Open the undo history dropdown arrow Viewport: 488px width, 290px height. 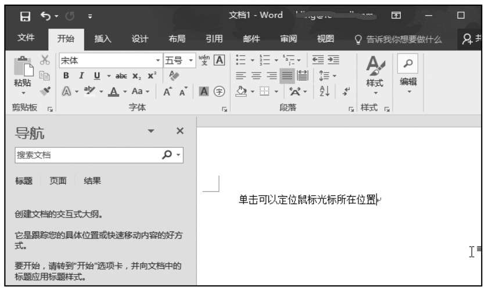click(x=56, y=16)
